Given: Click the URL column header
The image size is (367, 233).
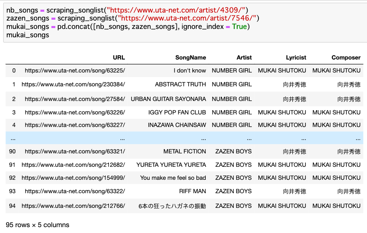Looking at the screenshot, I should pyautogui.click(x=119, y=57).
